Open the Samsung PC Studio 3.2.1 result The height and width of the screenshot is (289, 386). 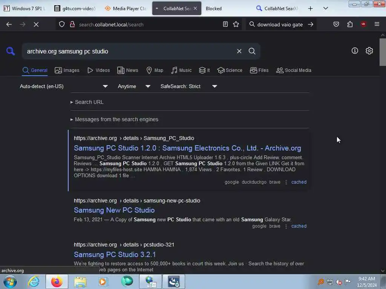point(115,255)
